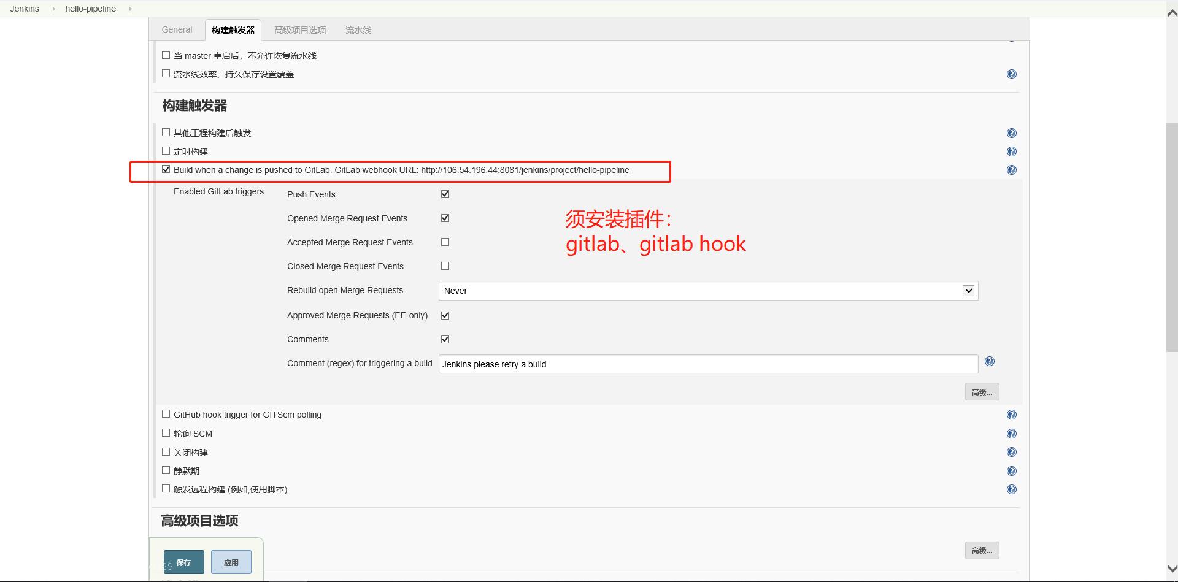Open help for GitHub hook trigger row
Viewport: 1178px width, 582px height.
tap(1012, 415)
